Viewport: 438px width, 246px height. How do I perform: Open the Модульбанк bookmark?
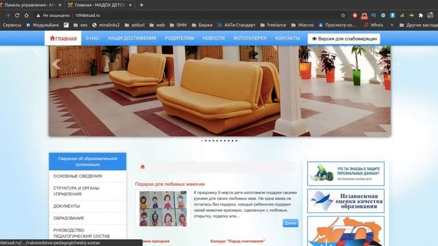42,25
